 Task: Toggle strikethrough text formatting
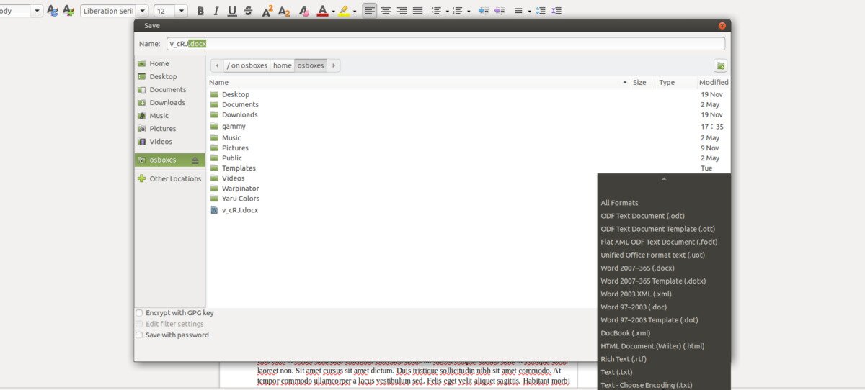[x=248, y=11]
